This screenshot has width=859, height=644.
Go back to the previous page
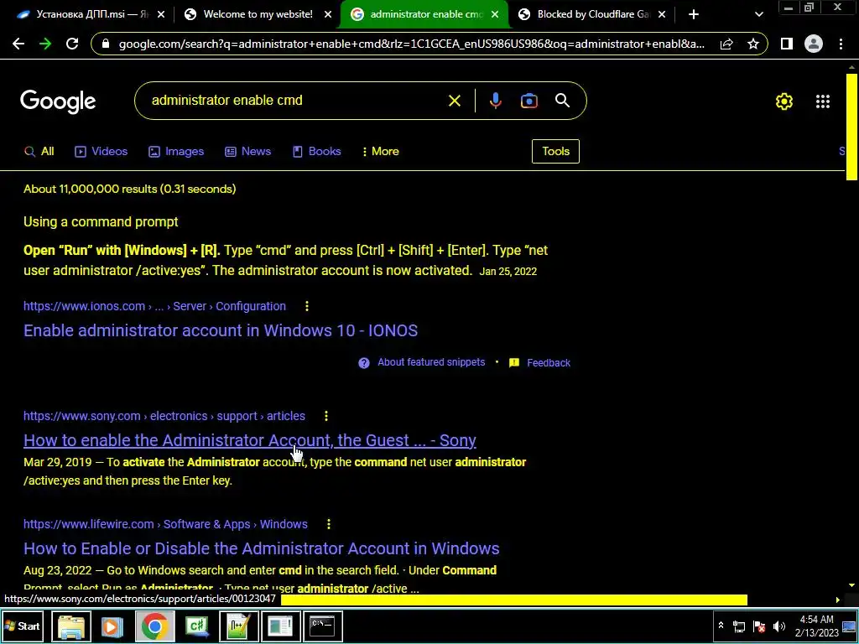click(x=18, y=44)
